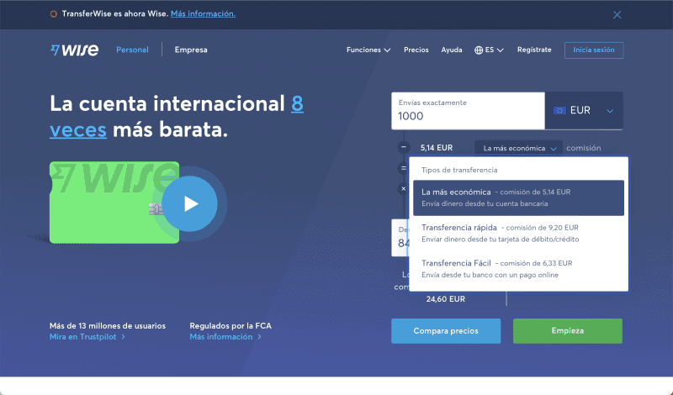The width and height of the screenshot is (673, 395).
Task: Expand the Funciones menu
Action: (368, 50)
